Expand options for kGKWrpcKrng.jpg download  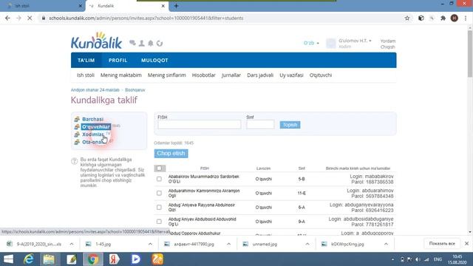click(386, 244)
